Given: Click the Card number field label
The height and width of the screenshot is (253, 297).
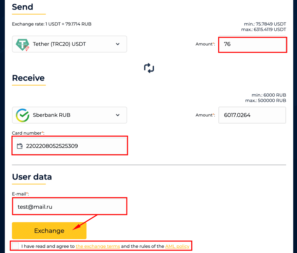Looking at the screenshot, I should tap(28, 133).
